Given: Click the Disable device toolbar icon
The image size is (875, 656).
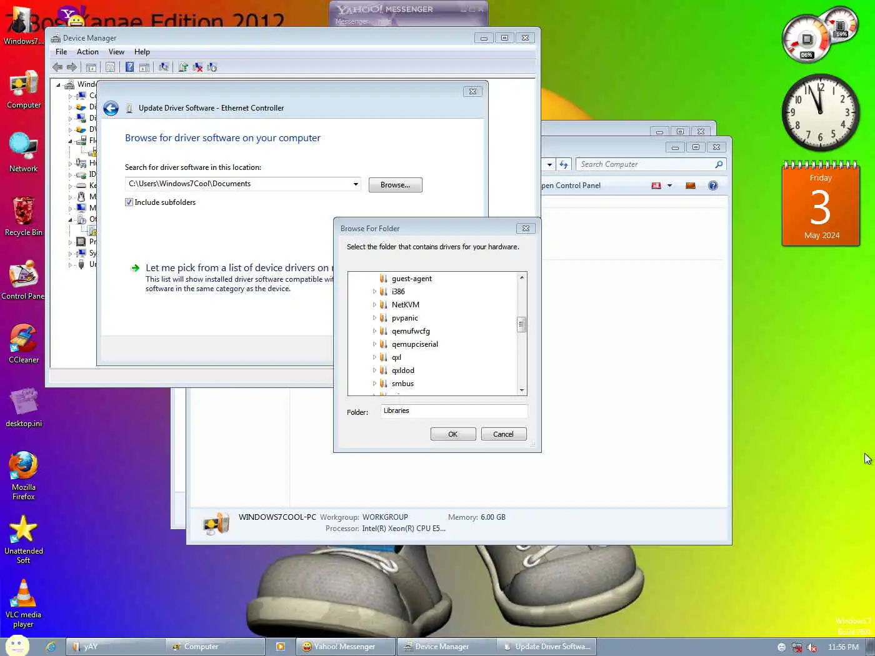Looking at the screenshot, I should tap(212, 67).
